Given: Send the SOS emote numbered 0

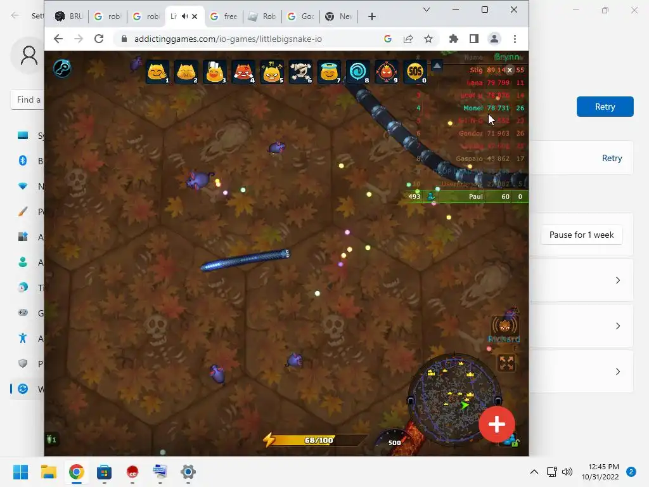Looking at the screenshot, I should [x=414, y=72].
